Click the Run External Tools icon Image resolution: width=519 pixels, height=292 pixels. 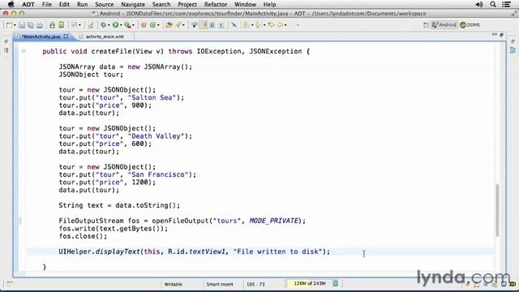tap(128, 25)
